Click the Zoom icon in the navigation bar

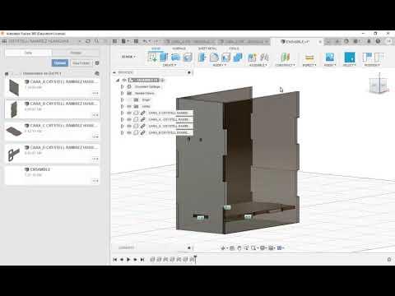coord(246,248)
